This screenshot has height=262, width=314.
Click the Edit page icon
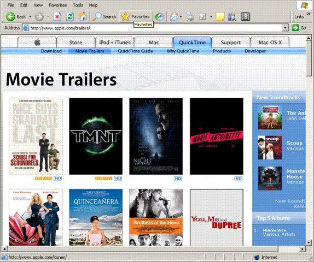click(x=202, y=17)
